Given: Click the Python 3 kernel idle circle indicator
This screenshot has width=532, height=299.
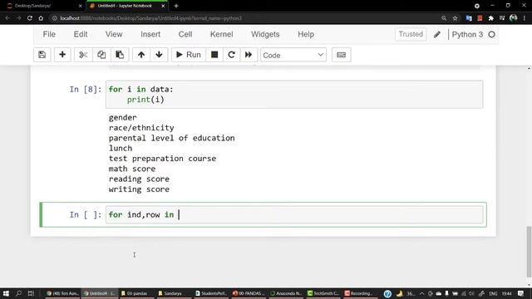Looking at the screenshot, I should point(491,35).
